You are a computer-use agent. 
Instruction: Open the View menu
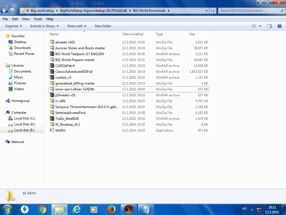[26, 19]
